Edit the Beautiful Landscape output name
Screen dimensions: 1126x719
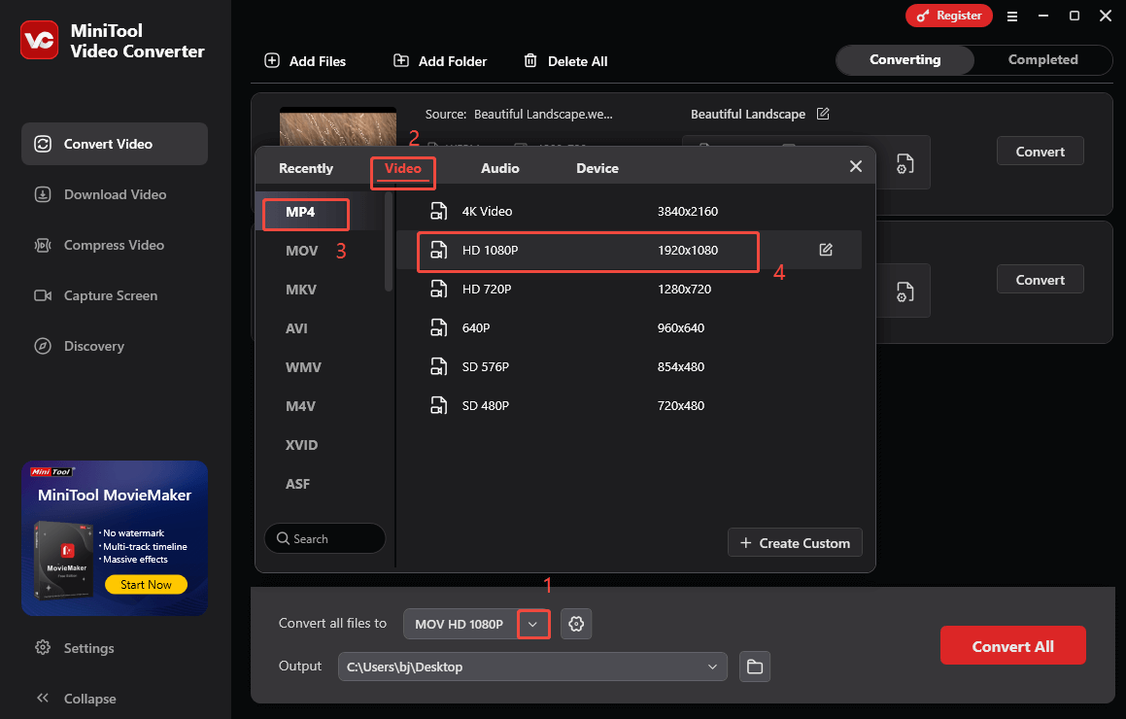tap(823, 114)
